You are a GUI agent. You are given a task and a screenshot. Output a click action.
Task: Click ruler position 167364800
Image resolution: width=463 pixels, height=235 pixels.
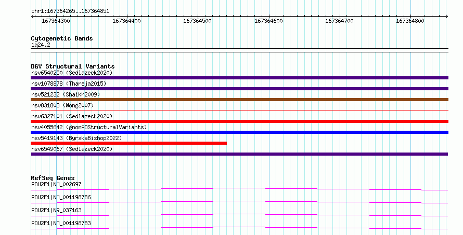[410, 21]
